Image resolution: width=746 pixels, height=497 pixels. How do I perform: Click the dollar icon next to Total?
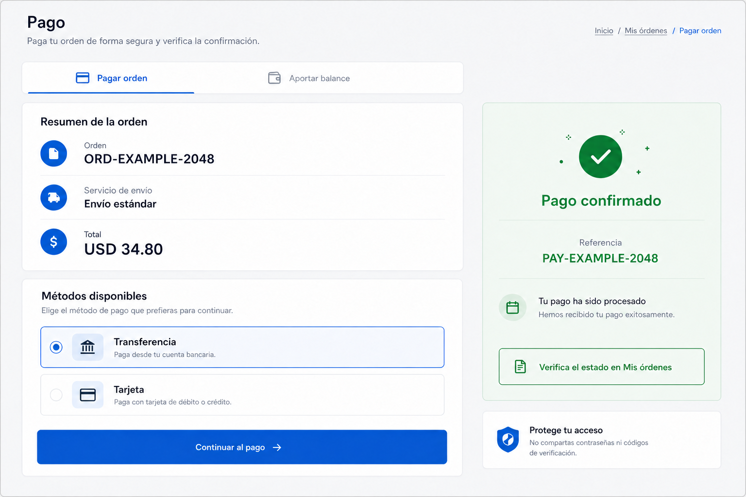54,242
